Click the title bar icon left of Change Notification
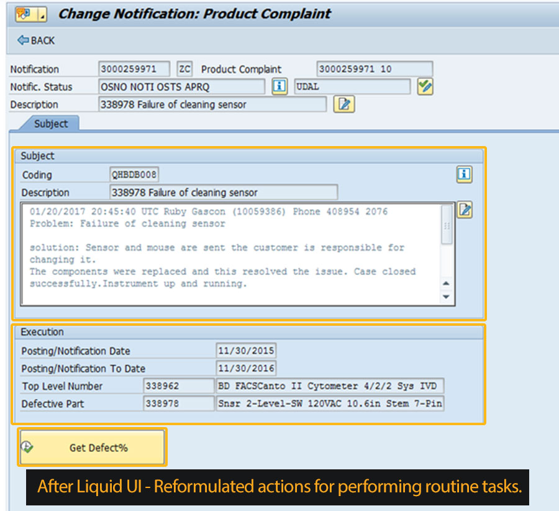The width and height of the screenshot is (559, 511). [24, 14]
